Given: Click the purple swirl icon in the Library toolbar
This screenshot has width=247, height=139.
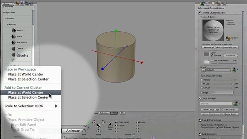Looking at the screenshot, I should point(31,3).
